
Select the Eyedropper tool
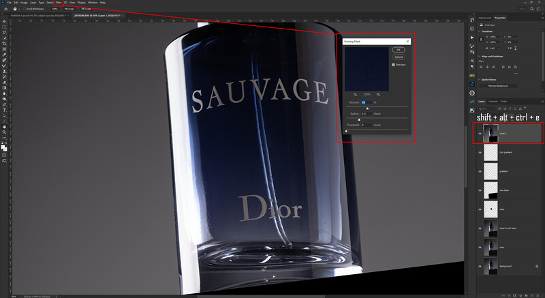5,55
